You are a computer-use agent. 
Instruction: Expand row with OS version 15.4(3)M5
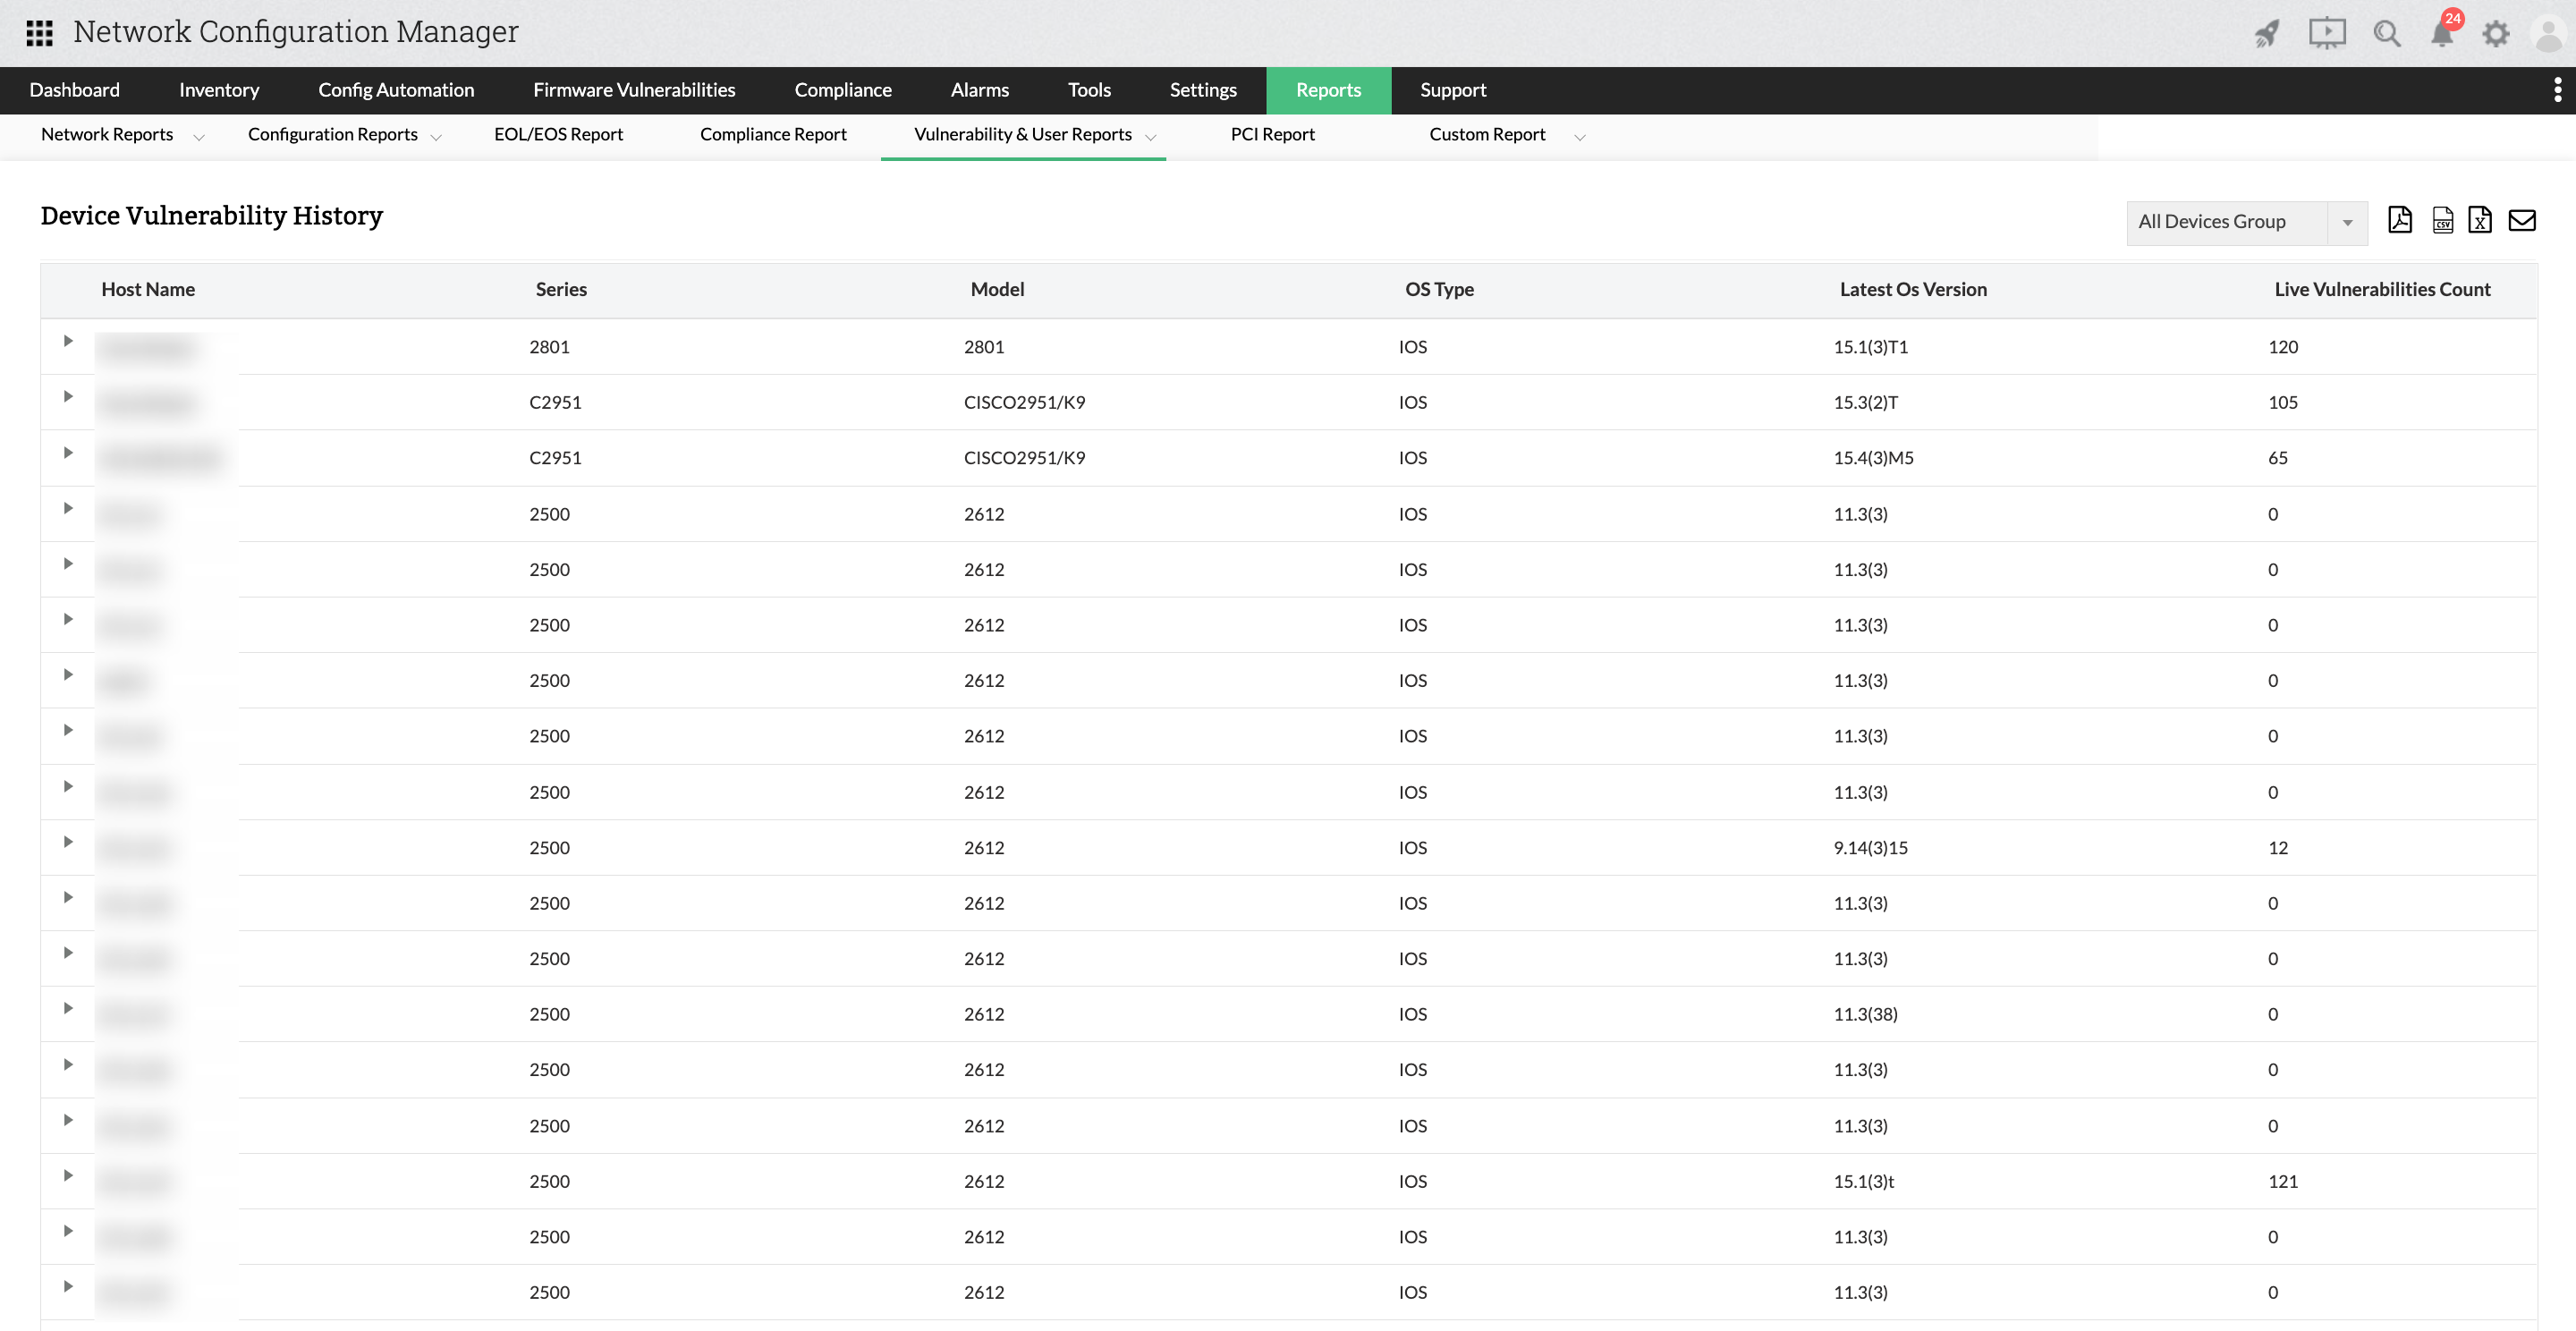pyautogui.click(x=68, y=453)
